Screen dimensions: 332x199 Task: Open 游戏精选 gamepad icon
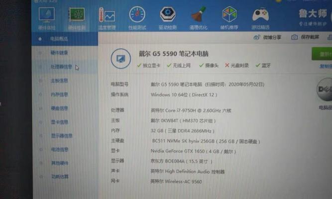pos(260,14)
